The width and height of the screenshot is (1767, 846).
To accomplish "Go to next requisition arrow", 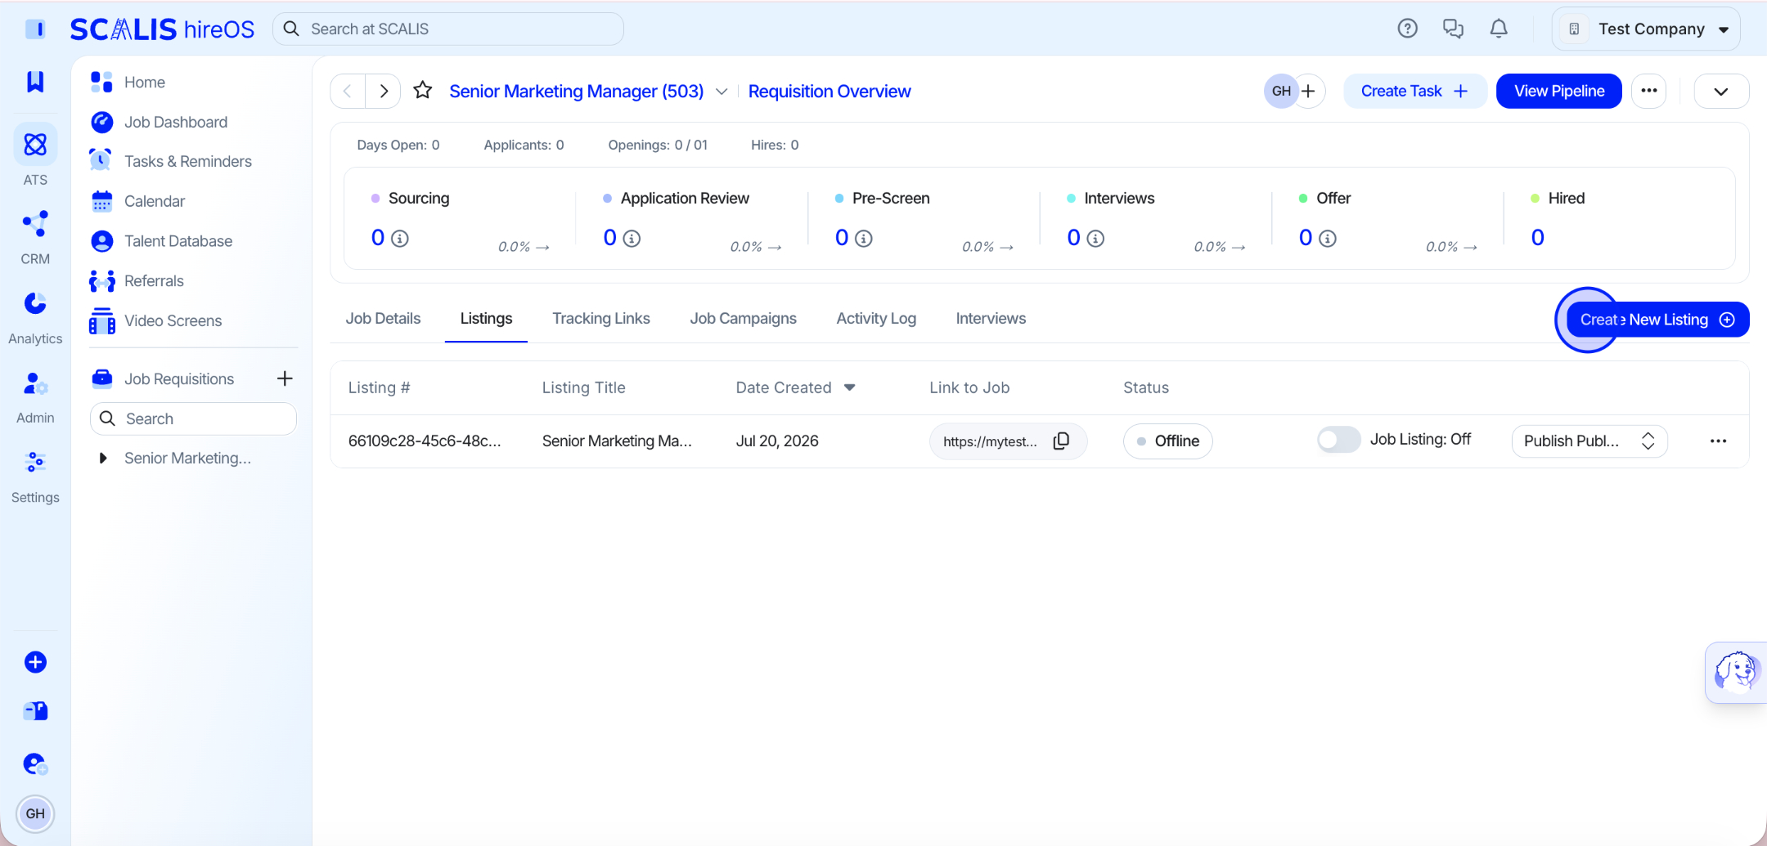I will [383, 91].
